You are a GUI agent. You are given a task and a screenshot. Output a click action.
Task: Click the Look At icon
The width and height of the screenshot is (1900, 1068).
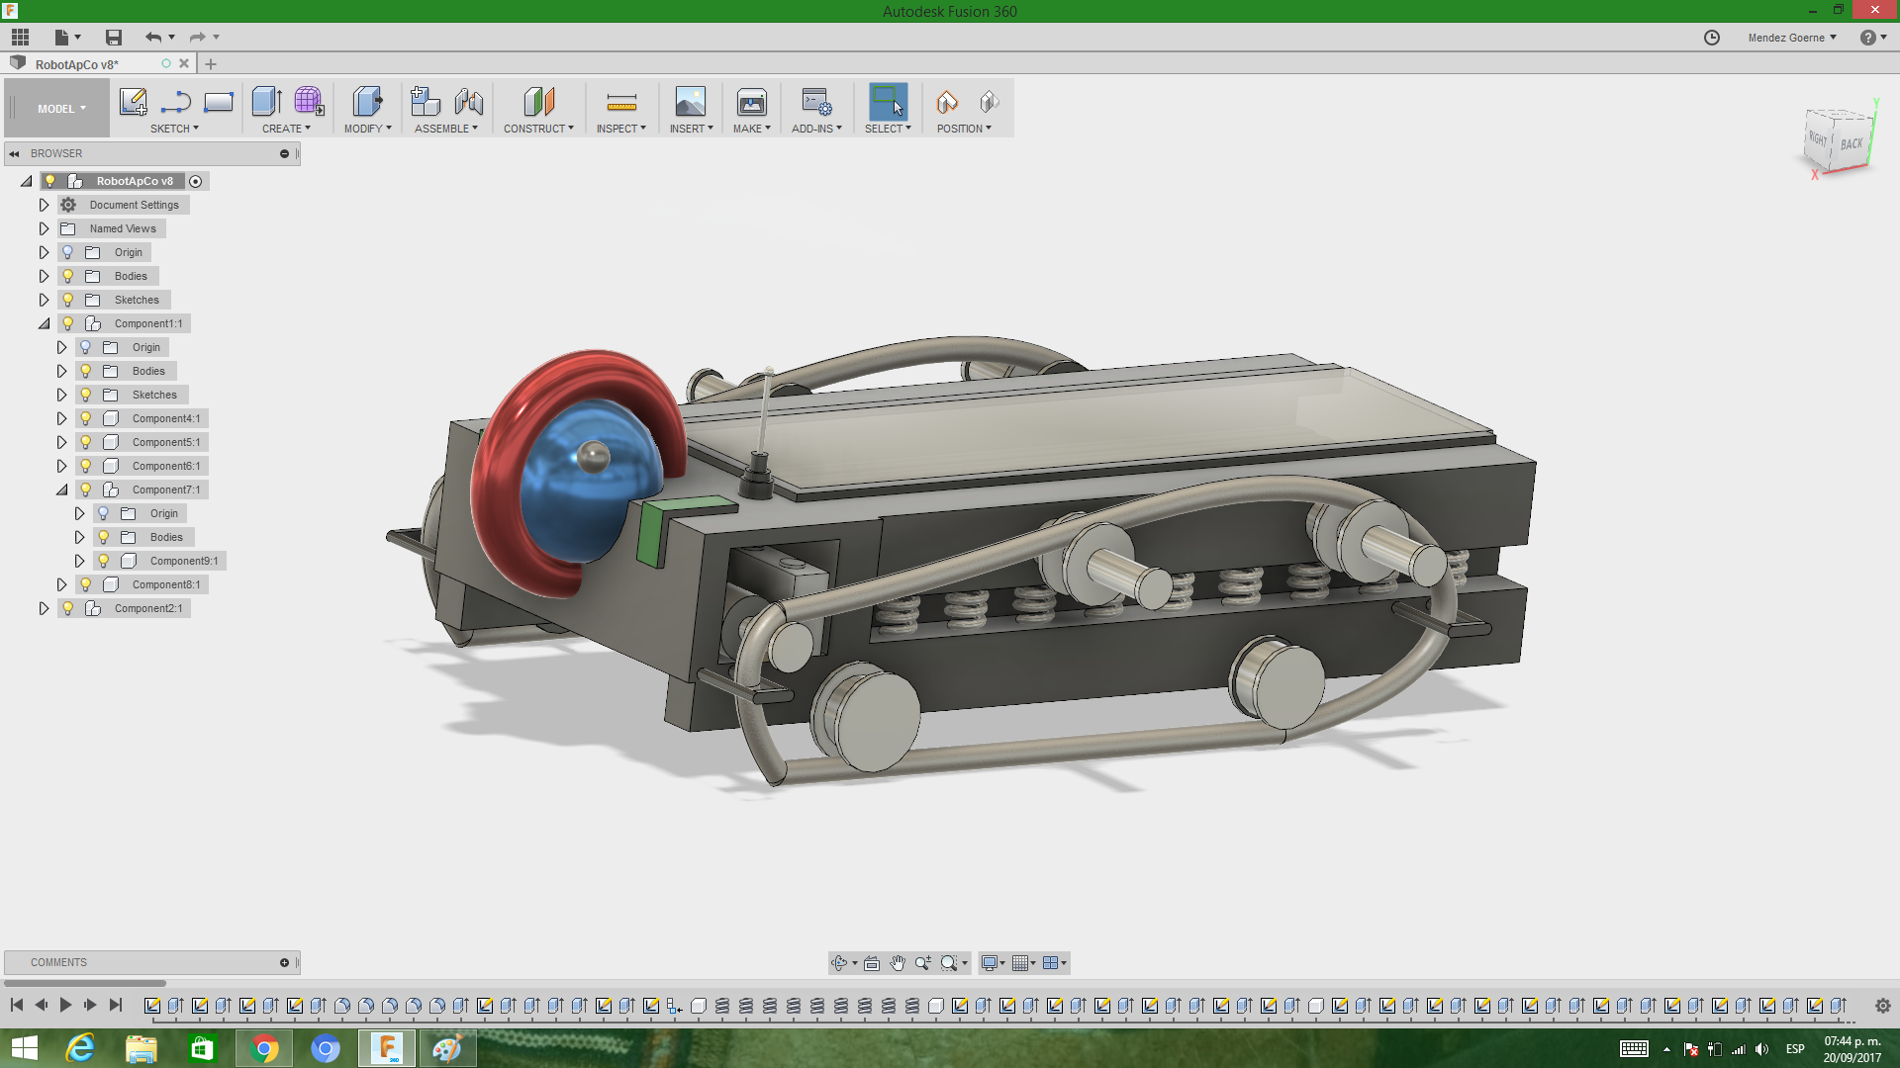872,963
